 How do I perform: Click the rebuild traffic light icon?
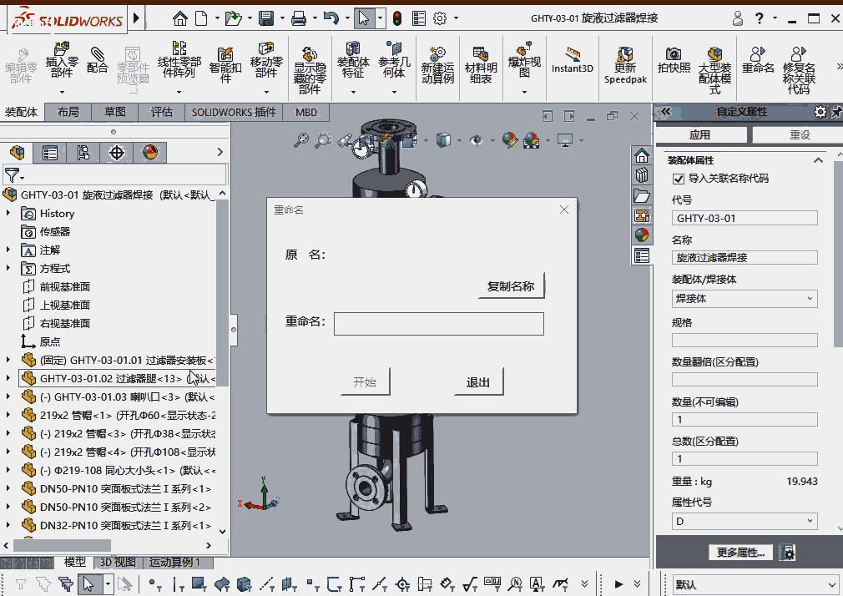pyautogui.click(x=397, y=19)
